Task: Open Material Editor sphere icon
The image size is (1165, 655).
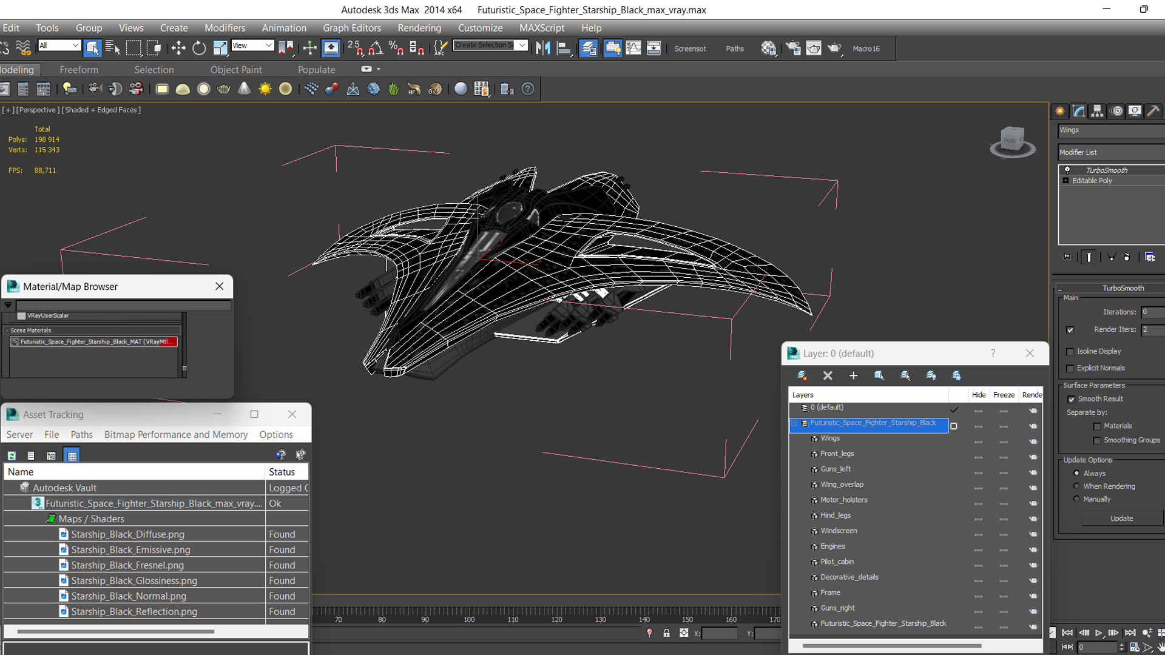Action: point(768,48)
